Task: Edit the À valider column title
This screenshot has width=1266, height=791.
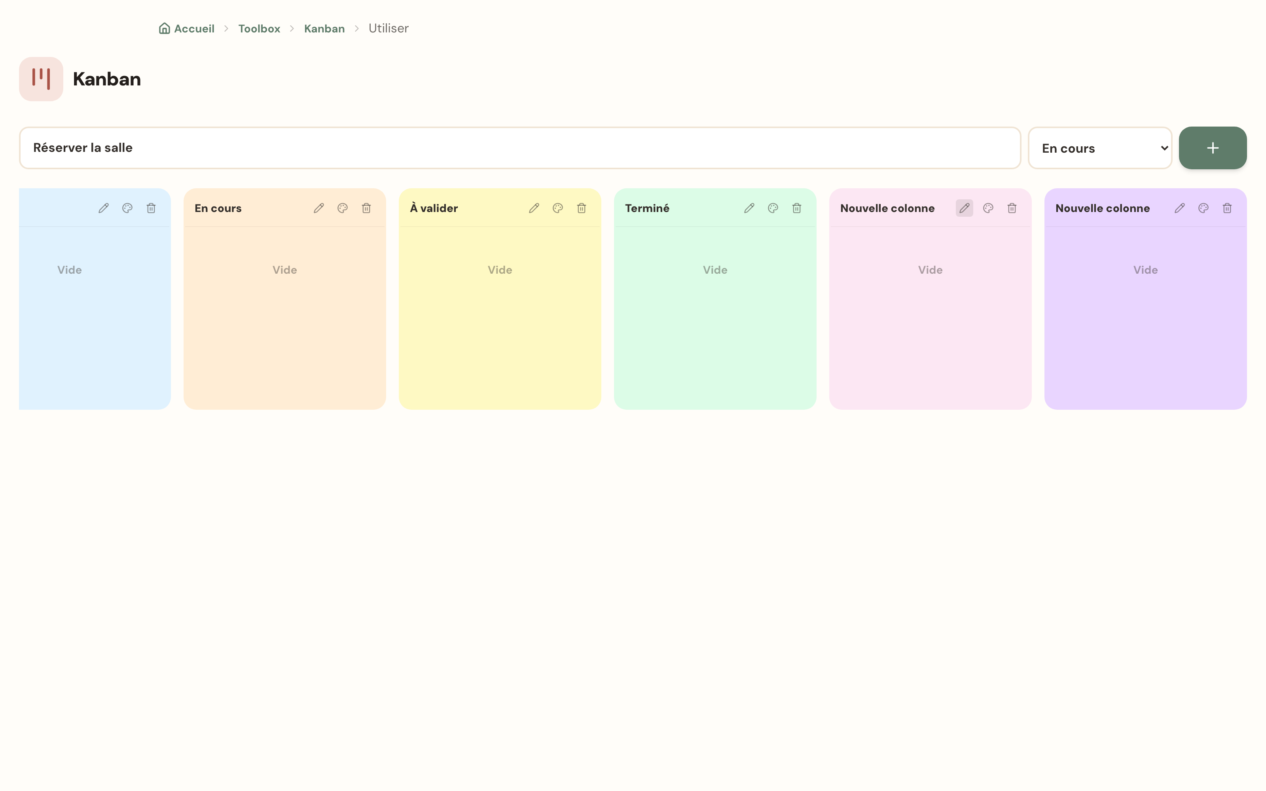Action: click(534, 208)
